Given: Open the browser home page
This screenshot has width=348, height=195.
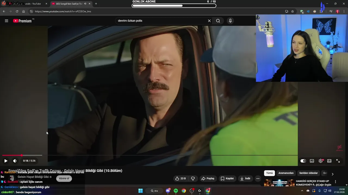Looking at the screenshot, I should point(24,11).
